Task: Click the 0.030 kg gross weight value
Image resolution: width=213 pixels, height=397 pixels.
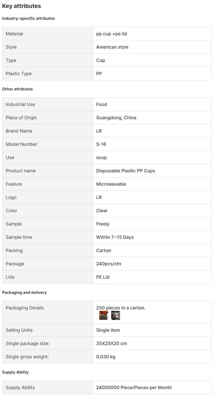Action: click(106, 357)
